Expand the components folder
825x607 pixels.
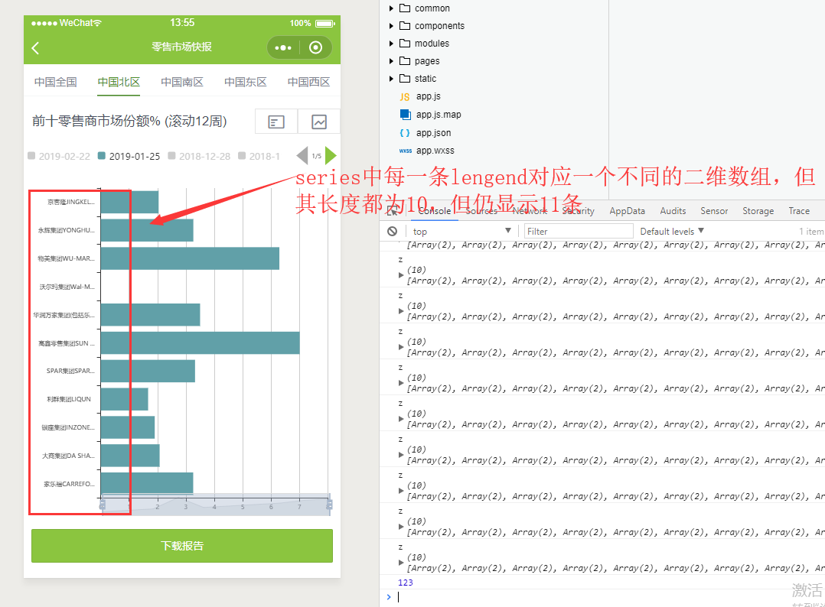tap(391, 26)
